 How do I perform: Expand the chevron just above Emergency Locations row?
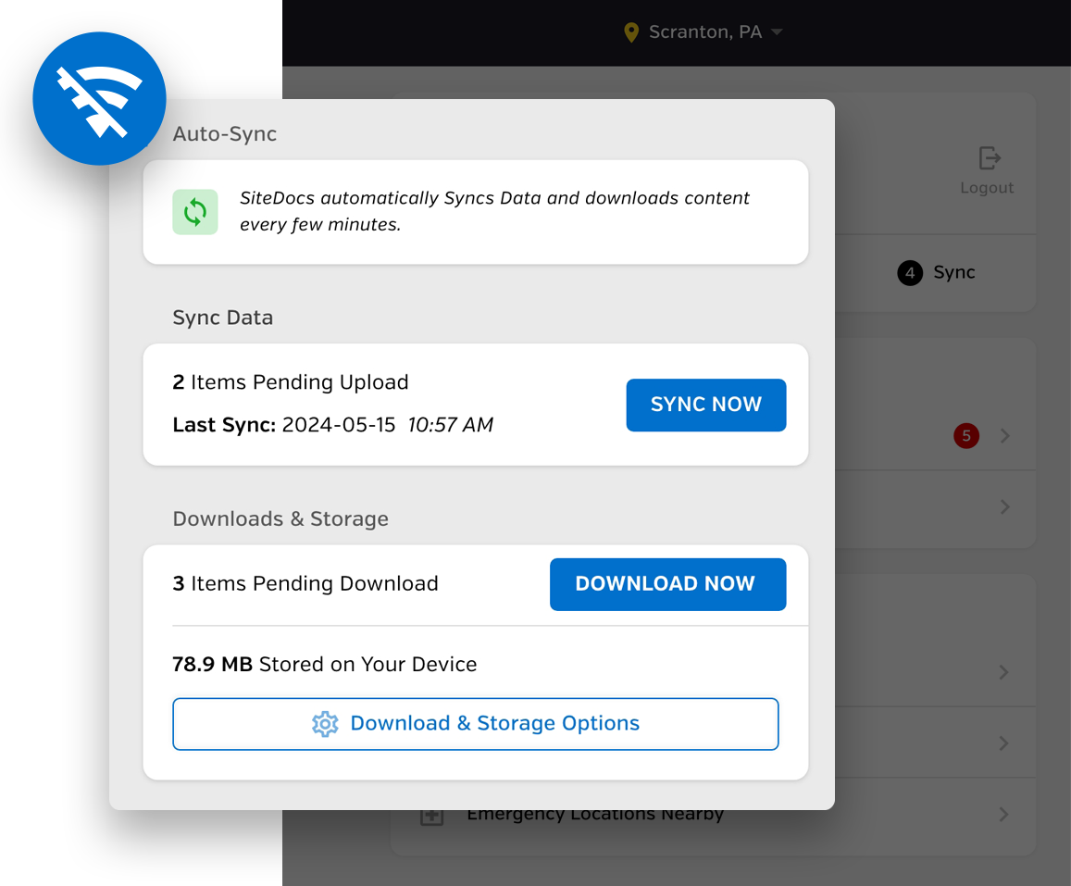click(x=1004, y=743)
